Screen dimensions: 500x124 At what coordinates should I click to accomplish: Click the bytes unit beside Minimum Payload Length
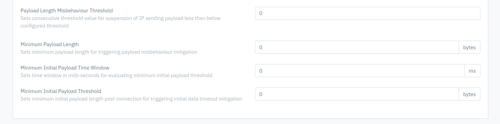coord(469,47)
